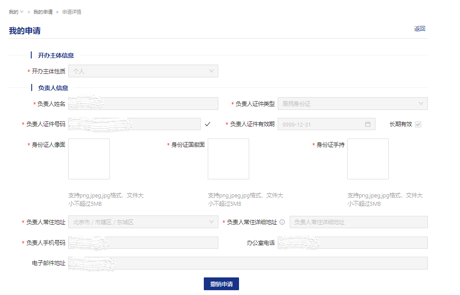The width and height of the screenshot is (460, 295).
Task: Open the 开办主体性质 dropdown
Action: [x=143, y=71]
